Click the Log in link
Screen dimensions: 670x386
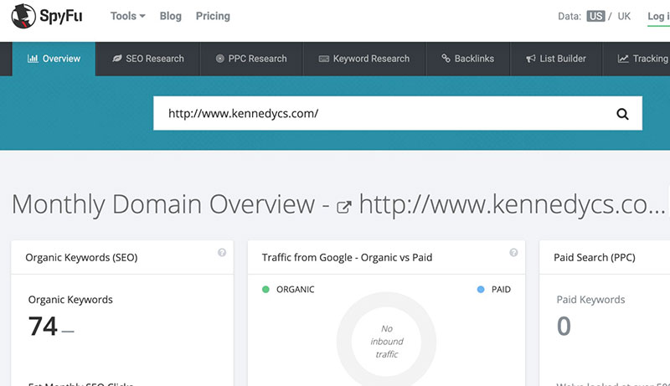(658, 16)
